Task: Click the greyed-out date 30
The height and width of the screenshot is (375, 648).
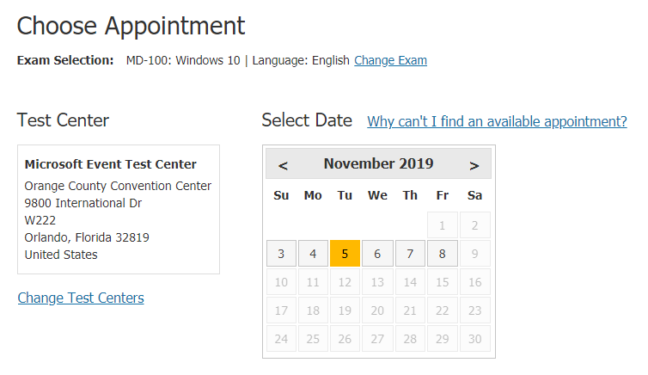Action: click(x=475, y=339)
